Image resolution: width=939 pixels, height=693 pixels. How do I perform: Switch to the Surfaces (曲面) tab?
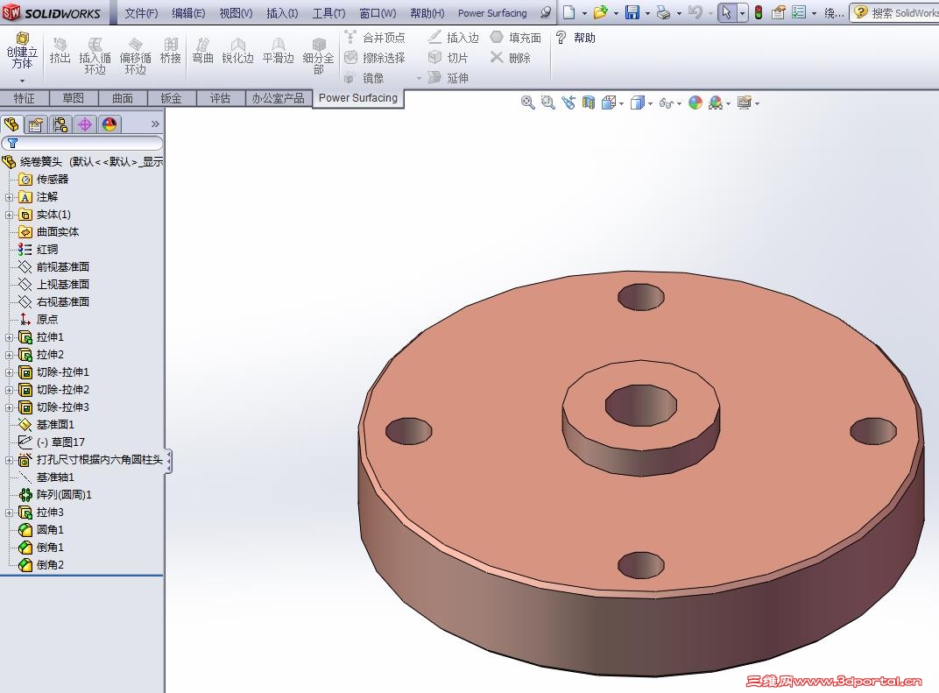[122, 98]
